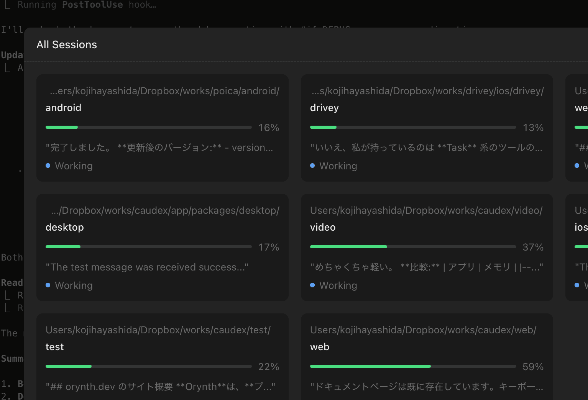Viewport: 588px width, 400px height.
Task: Open the web session showing 59% progress
Action: (427, 356)
